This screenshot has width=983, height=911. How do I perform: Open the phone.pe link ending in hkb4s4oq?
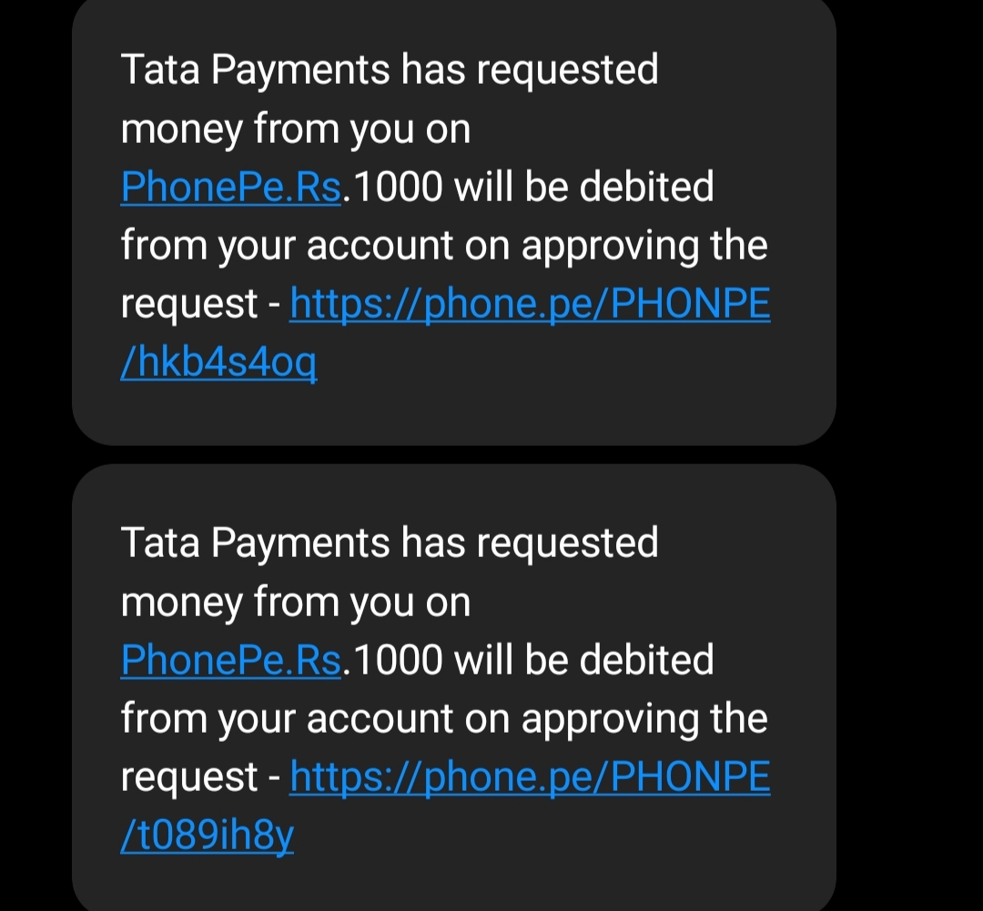530,306
